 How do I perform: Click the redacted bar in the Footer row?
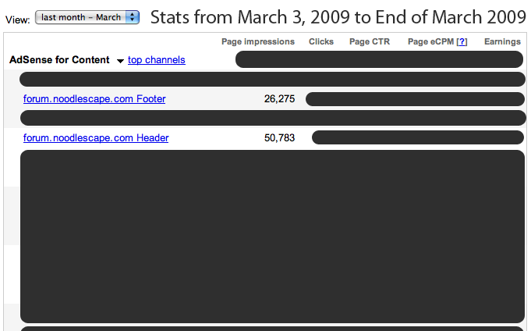tap(415, 99)
